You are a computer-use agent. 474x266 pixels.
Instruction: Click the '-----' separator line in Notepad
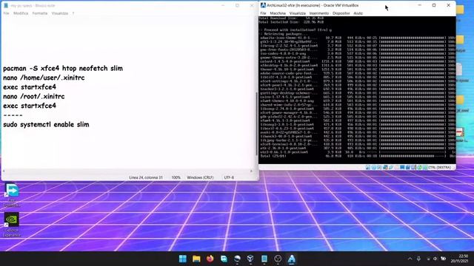tap(13, 115)
